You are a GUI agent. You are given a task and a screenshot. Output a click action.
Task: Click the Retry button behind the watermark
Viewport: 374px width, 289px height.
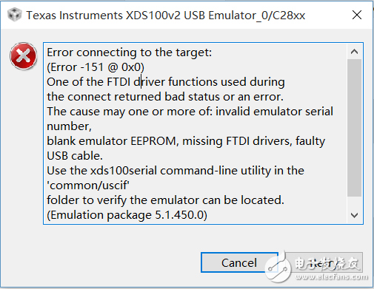(x=324, y=262)
